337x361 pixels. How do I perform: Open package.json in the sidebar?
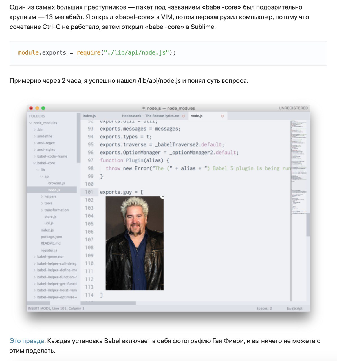coord(51,237)
